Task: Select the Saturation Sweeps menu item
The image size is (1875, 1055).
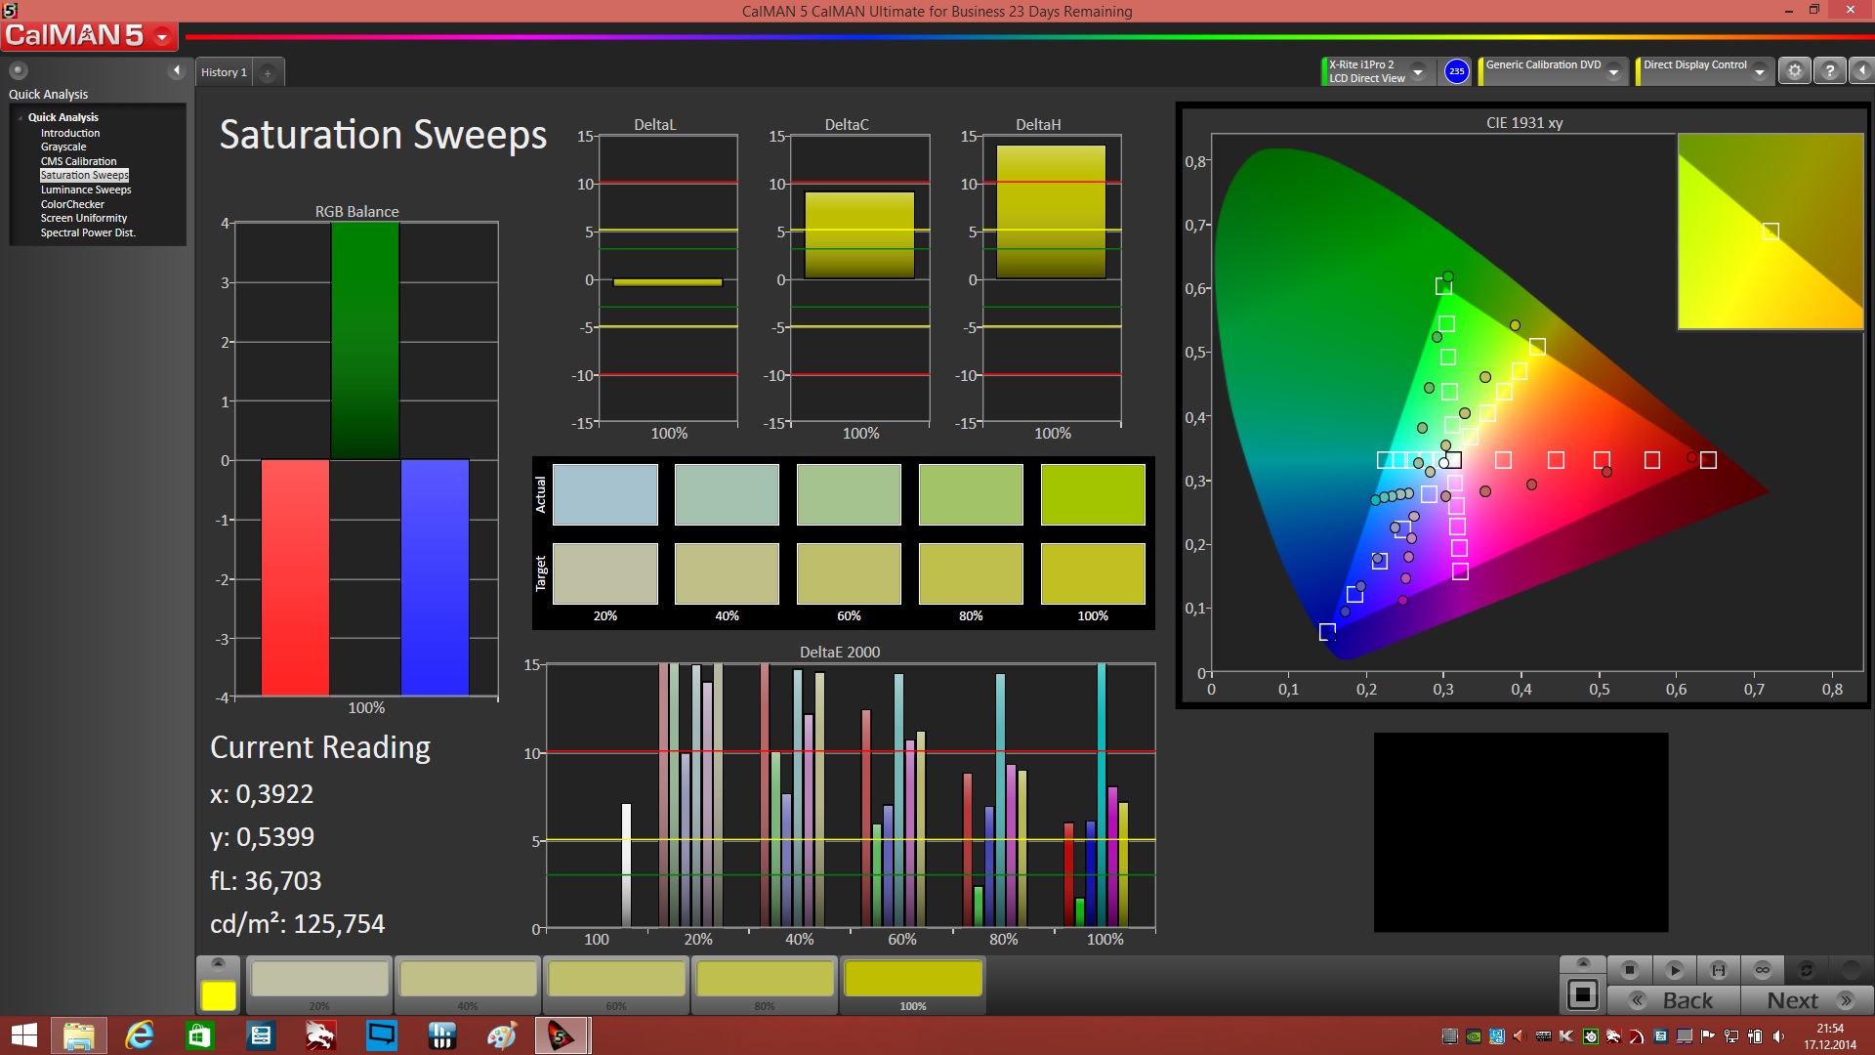Action: [x=85, y=174]
